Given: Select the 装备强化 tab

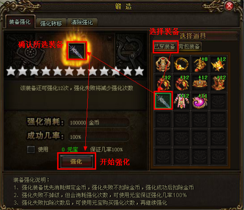Looking at the screenshot, I should pyautogui.click(x=20, y=22).
